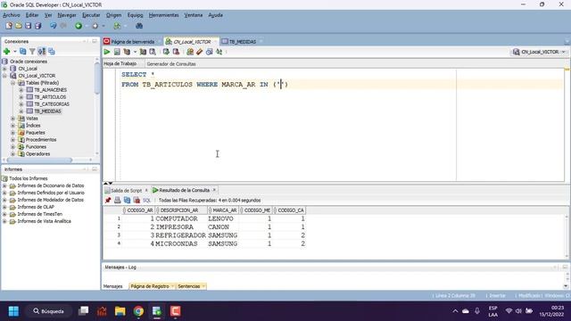Viewport: 571px width, 321px height.
Task: Expand the Procedimientos node
Action: [x=13, y=140]
